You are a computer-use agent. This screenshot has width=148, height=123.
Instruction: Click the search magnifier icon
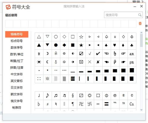140,15
